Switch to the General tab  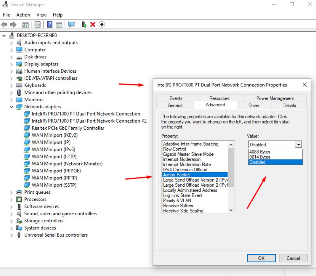click(175, 105)
